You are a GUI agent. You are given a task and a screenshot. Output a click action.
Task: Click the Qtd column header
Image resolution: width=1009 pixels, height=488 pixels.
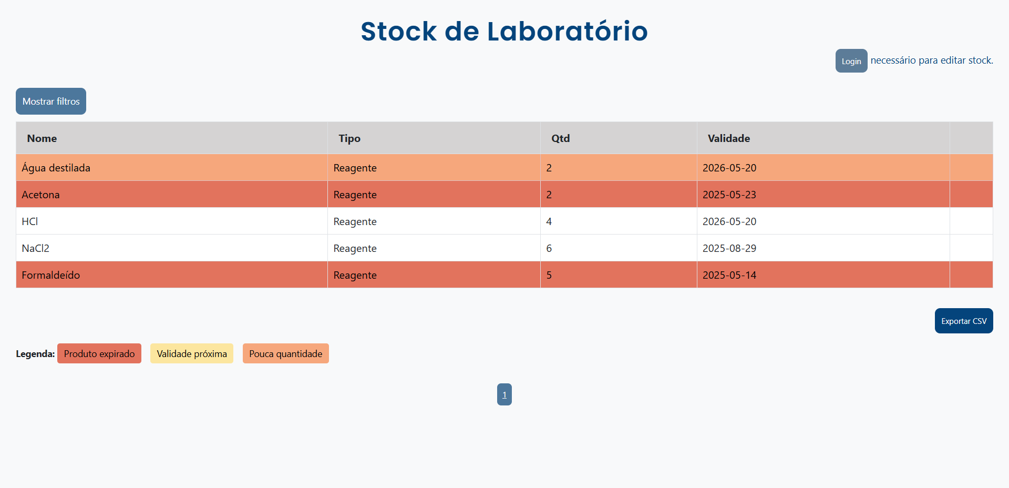pyautogui.click(x=560, y=138)
